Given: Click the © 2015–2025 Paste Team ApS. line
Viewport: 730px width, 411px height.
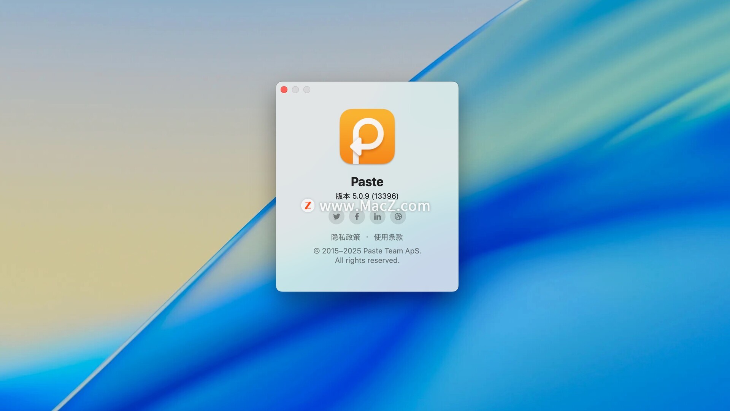Looking at the screenshot, I should pyautogui.click(x=367, y=251).
